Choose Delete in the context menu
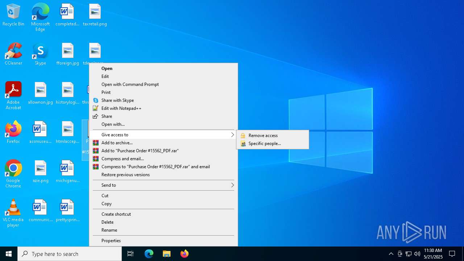The image size is (464, 261). [163, 222]
